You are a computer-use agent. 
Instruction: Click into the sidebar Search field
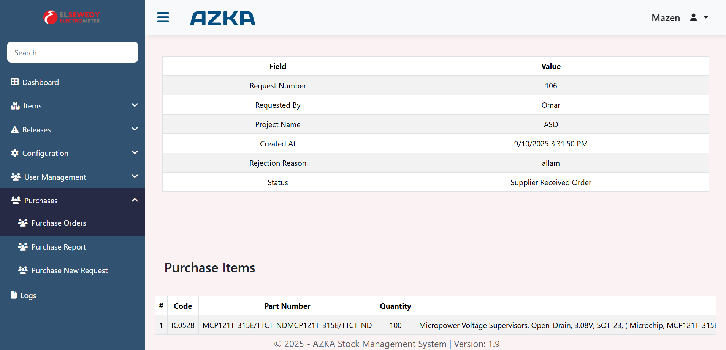pos(72,52)
